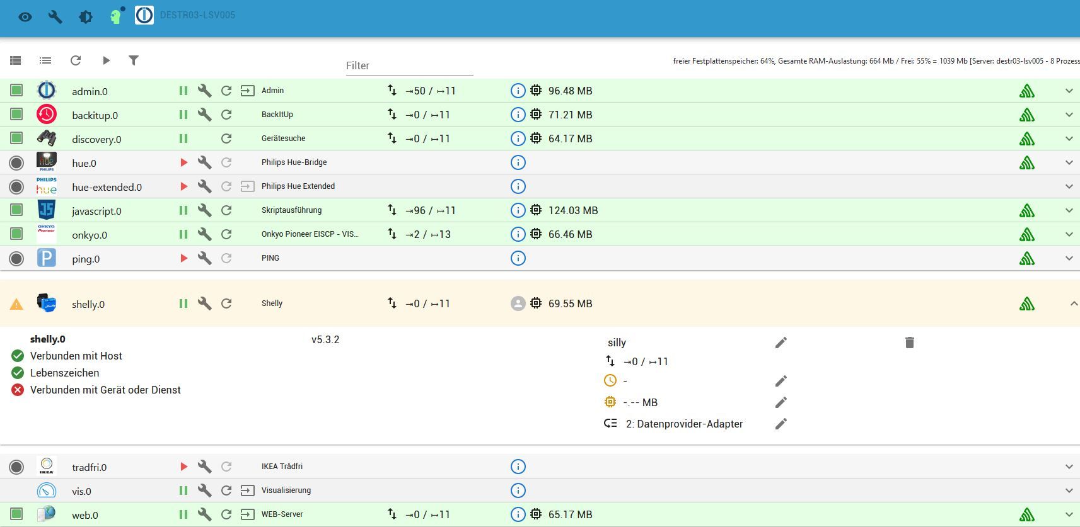Edit the shelly.0 restart schedule pencil
The height and width of the screenshot is (527, 1080).
[781, 381]
